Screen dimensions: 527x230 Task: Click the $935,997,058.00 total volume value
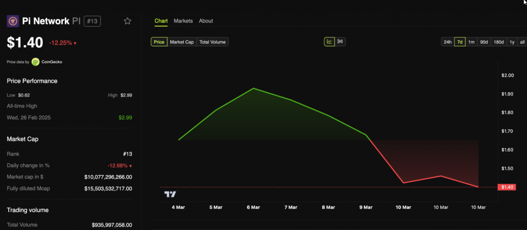pyautogui.click(x=112, y=225)
